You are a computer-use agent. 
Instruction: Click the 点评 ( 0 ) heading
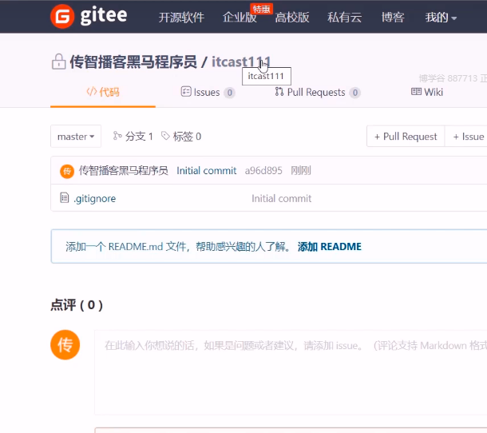point(77,305)
